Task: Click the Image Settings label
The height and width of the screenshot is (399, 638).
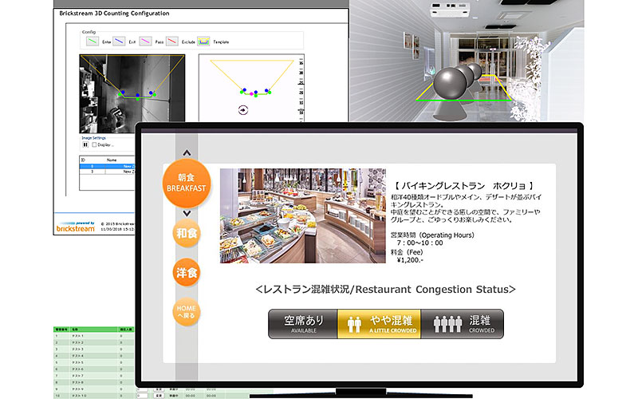Action: pyautogui.click(x=93, y=138)
